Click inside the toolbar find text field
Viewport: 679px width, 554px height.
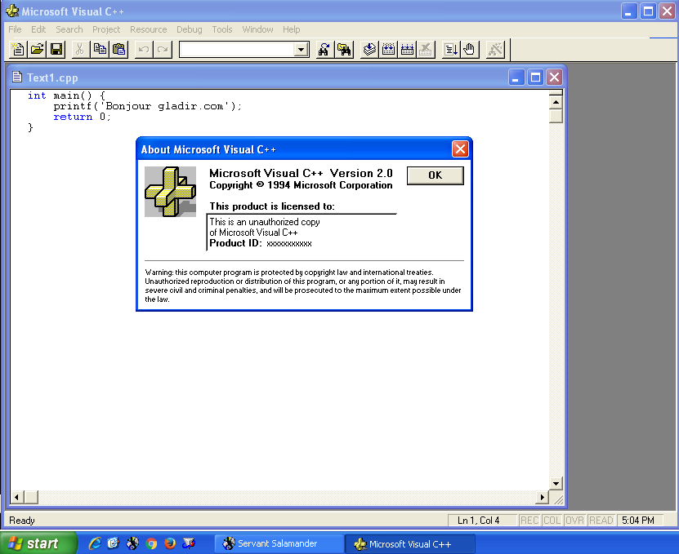click(x=237, y=49)
